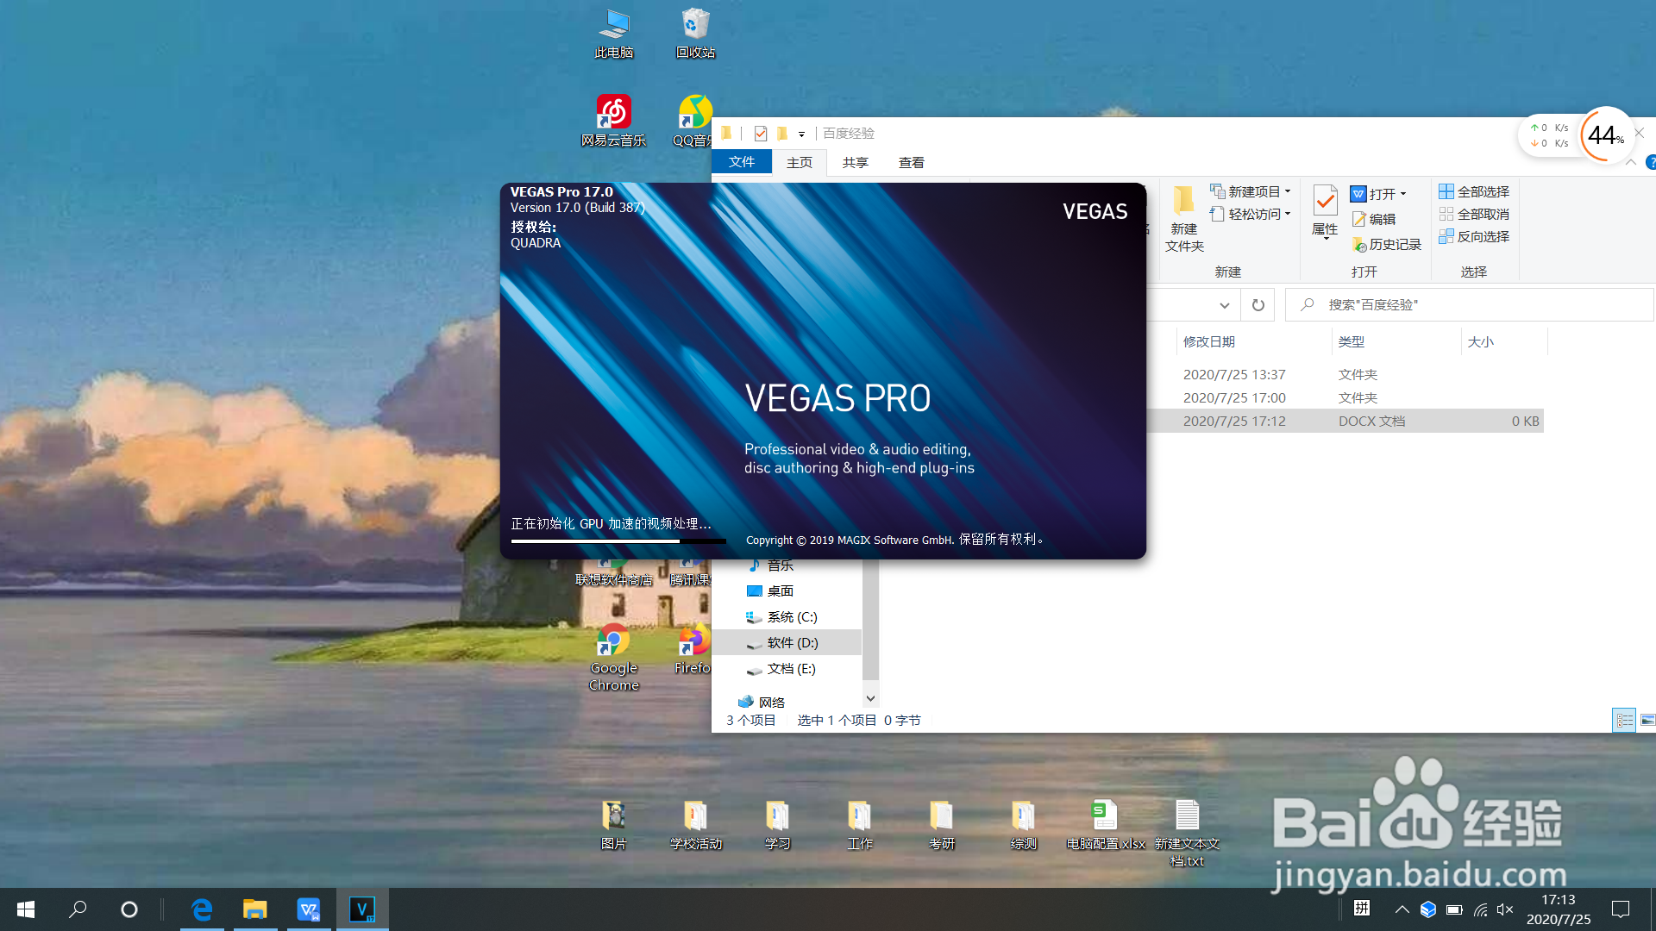Open 综测 folder on desktop
1656x931 pixels.
1023,825
